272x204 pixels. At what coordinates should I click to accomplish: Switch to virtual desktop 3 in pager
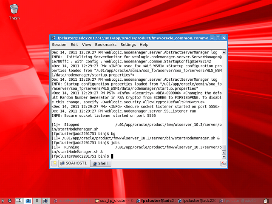[37, 201]
